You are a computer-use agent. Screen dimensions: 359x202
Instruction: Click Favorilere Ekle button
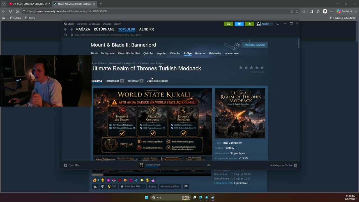click(x=132, y=186)
